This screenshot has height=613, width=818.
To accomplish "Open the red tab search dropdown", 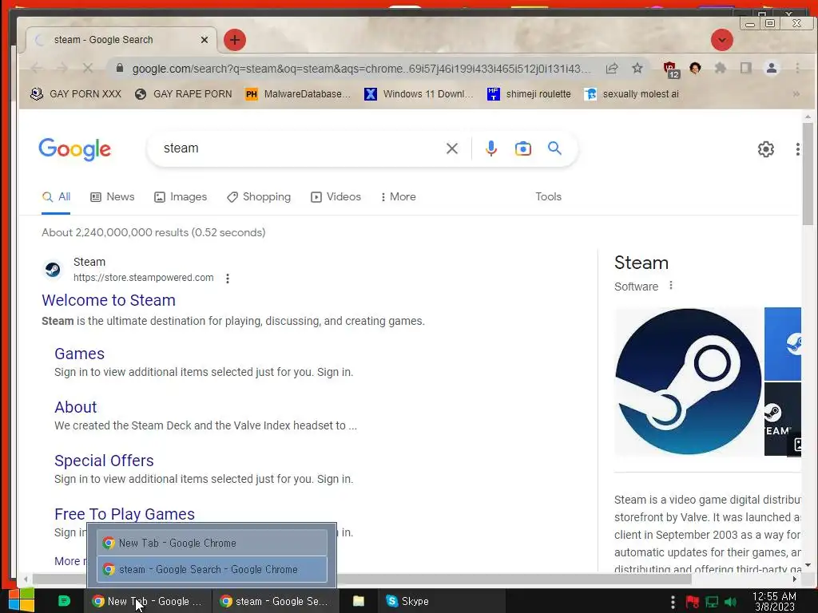I will click(722, 40).
